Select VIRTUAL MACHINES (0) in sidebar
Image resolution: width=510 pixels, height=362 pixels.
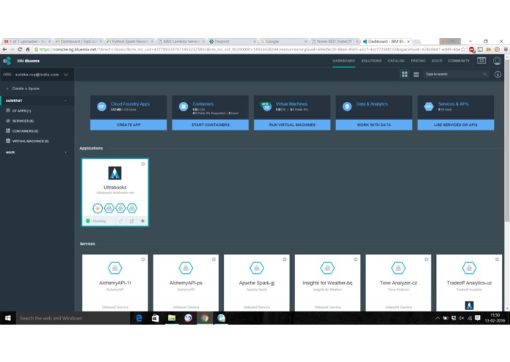(x=30, y=141)
